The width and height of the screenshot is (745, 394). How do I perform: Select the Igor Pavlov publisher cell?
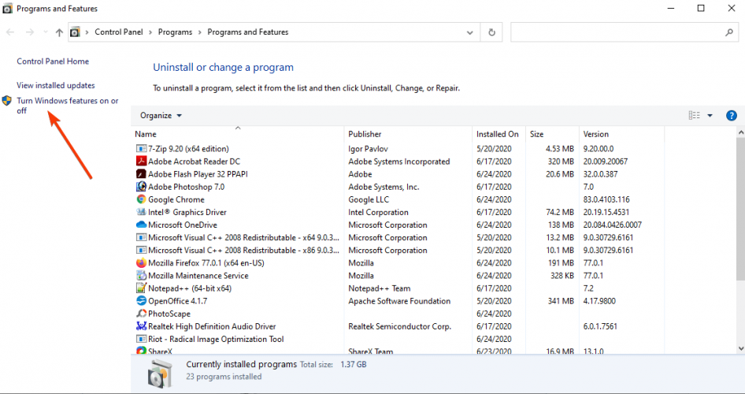coord(369,149)
